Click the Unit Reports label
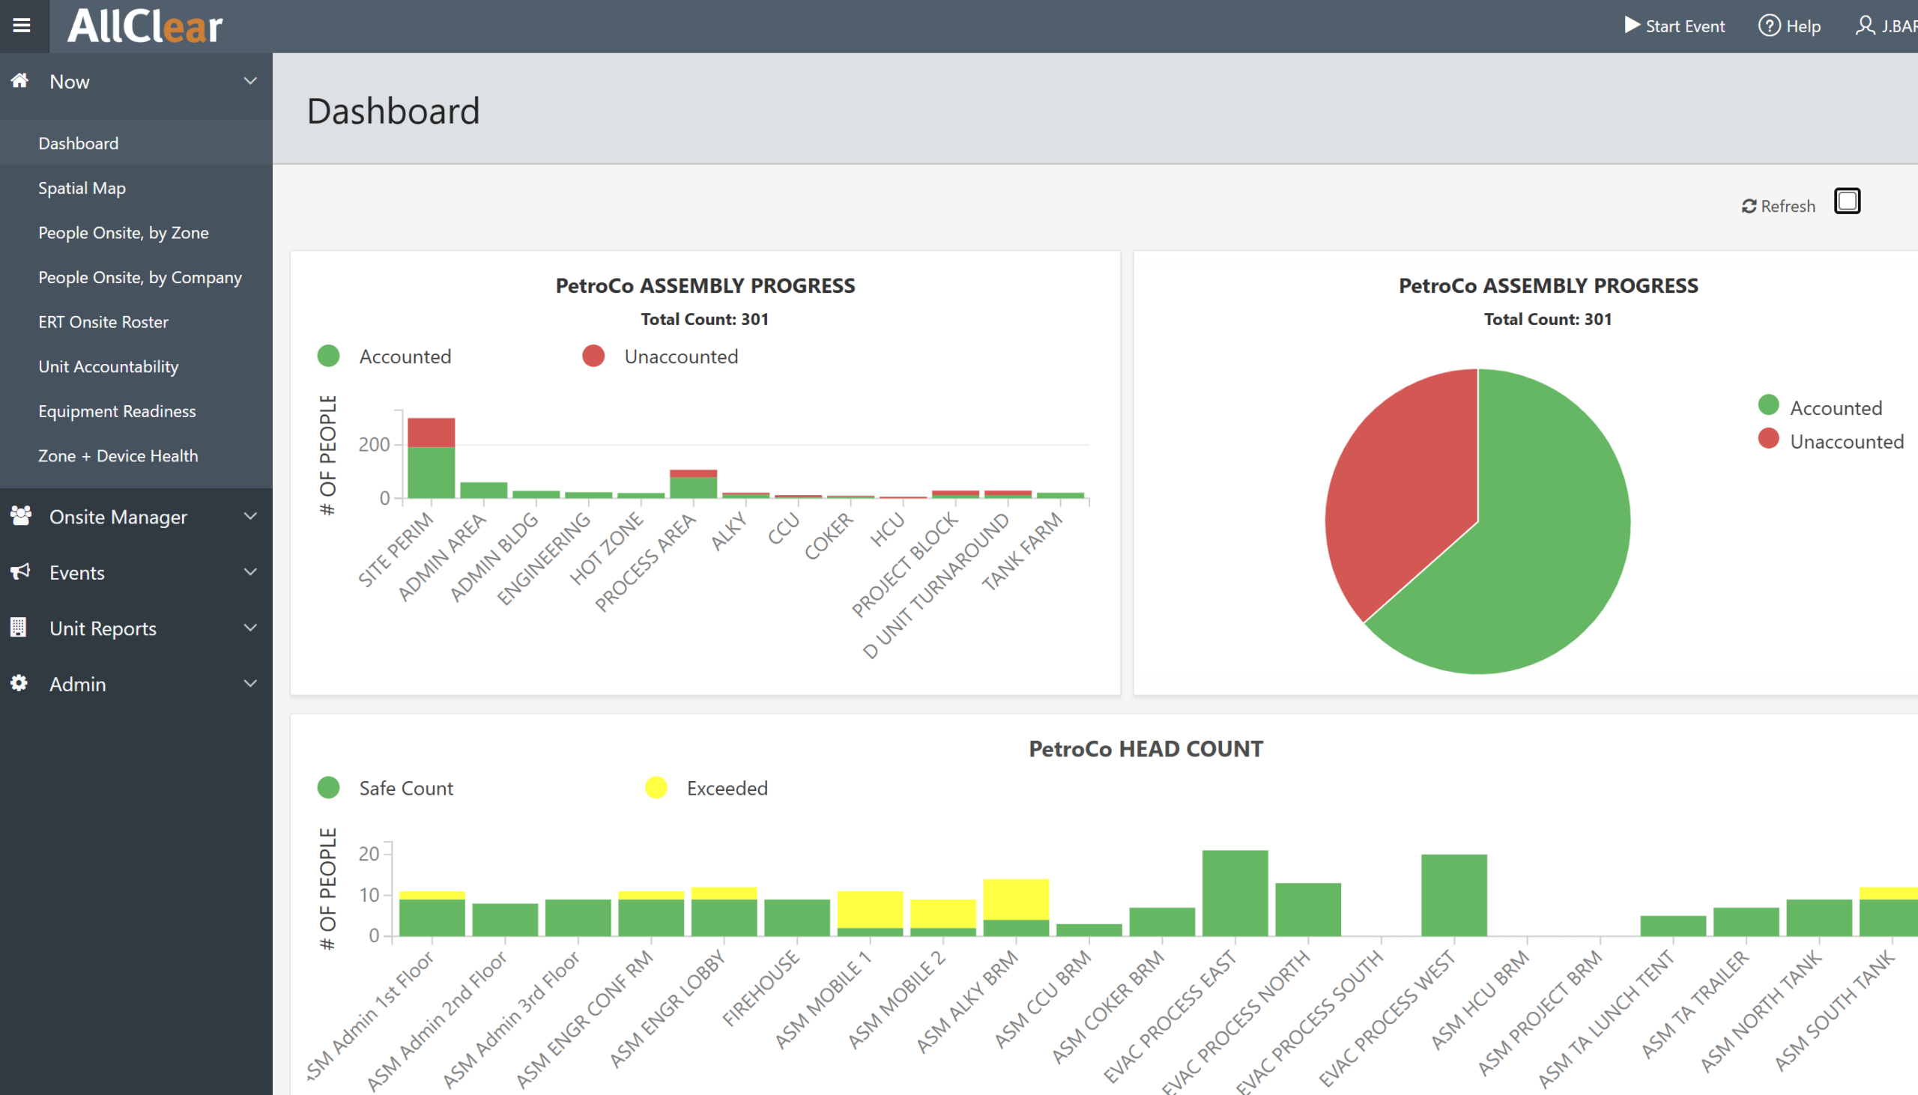1918x1095 pixels. tap(103, 628)
